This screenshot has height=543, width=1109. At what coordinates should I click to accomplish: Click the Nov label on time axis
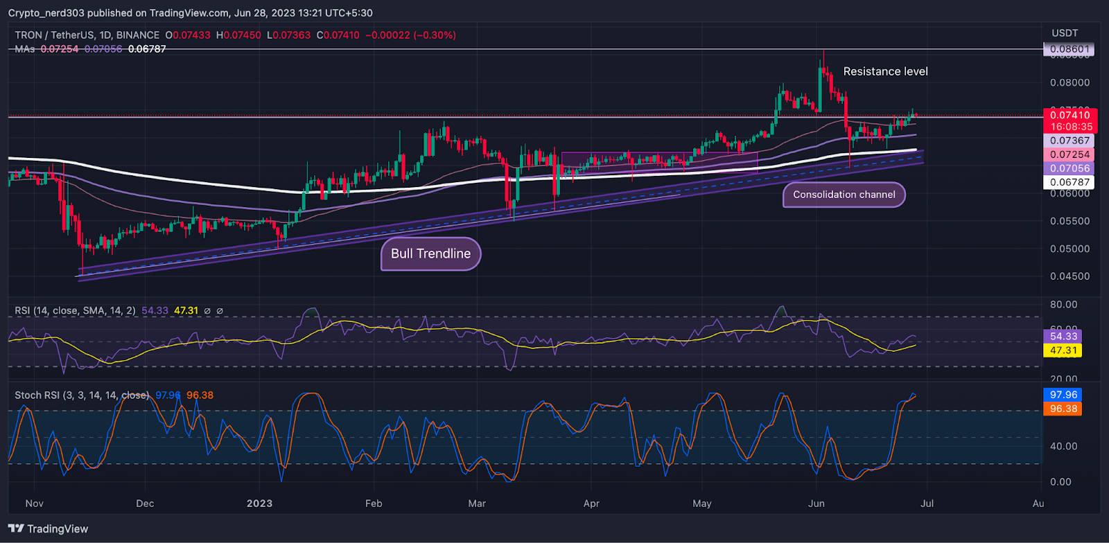[34, 504]
